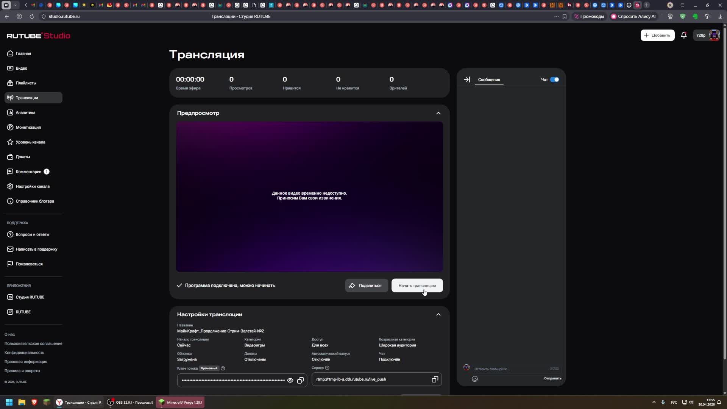Open Аналитика in the sidebar
The image size is (727, 409).
click(x=25, y=112)
